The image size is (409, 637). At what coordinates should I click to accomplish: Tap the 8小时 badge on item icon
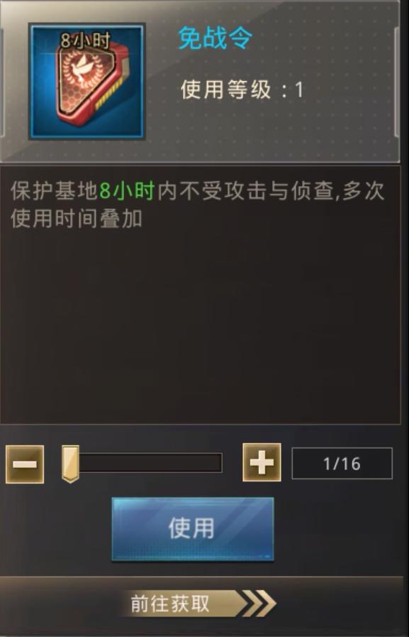point(85,40)
